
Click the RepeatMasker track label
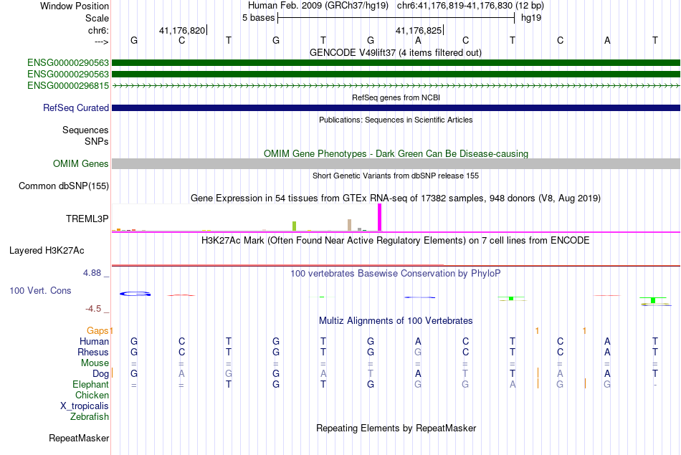79,438
